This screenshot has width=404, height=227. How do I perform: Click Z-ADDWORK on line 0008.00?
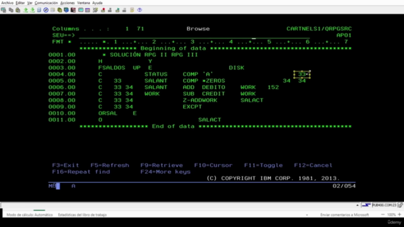point(200,100)
